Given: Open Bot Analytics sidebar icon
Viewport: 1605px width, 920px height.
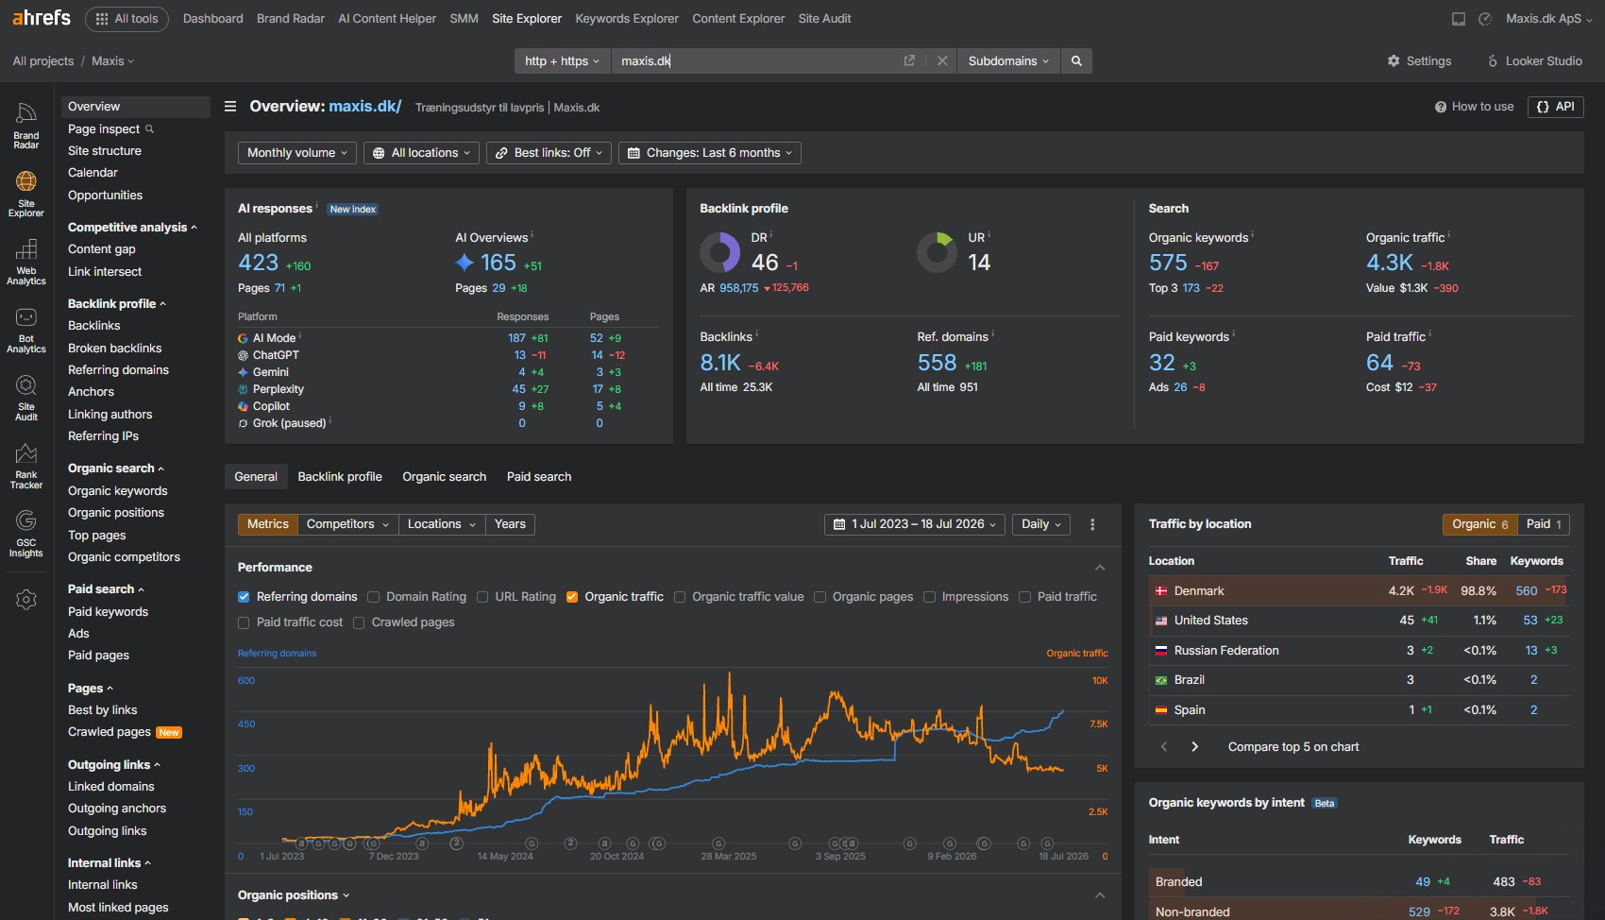Looking at the screenshot, I should [26, 330].
